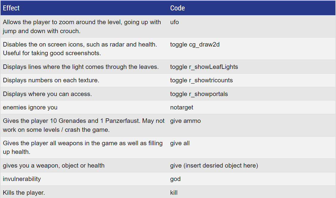This screenshot has height=198, width=336.
Task: Click the "Kills the player." description
Action: point(24,193)
